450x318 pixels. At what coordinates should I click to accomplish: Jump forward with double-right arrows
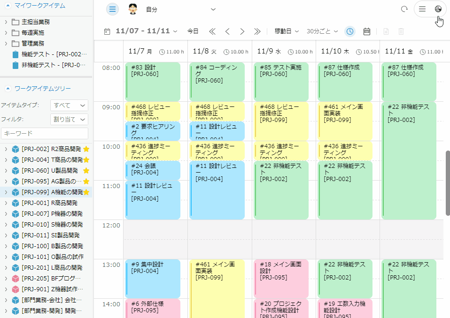257,31
